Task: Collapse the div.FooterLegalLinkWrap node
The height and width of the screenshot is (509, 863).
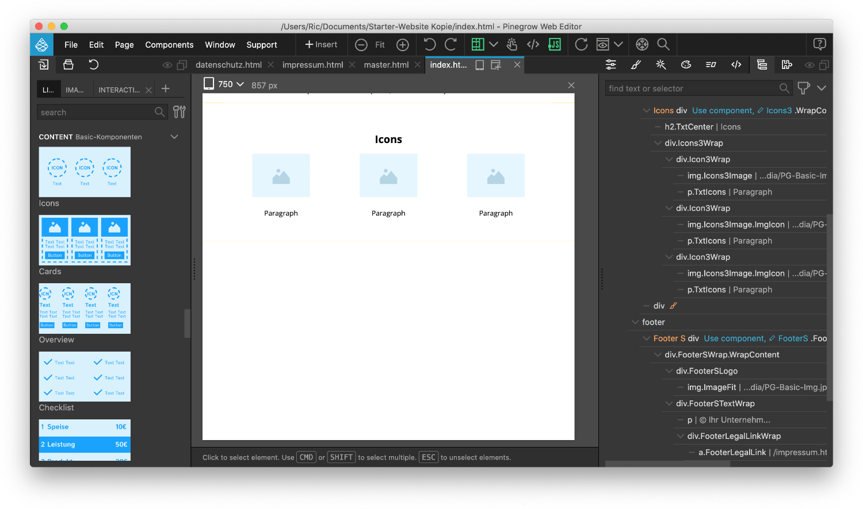Action: click(x=681, y=436)
